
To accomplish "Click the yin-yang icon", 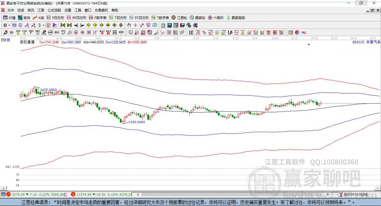I will tap(297, 33).
